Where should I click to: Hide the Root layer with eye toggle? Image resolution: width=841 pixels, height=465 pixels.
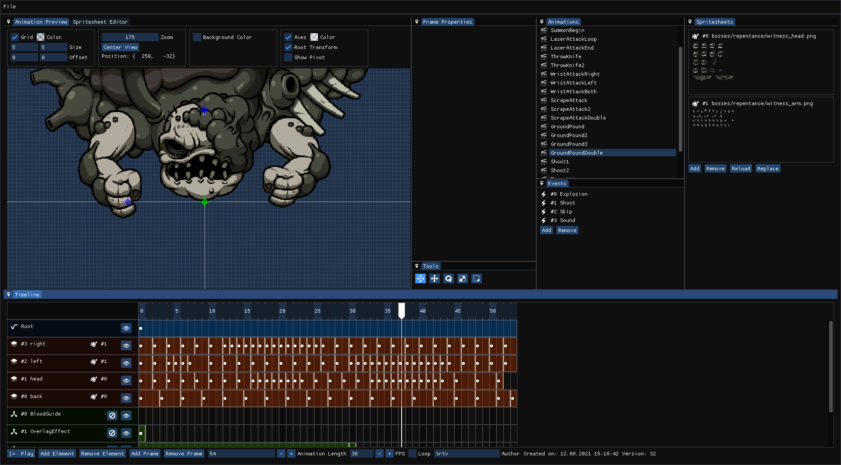coord(126,328)
